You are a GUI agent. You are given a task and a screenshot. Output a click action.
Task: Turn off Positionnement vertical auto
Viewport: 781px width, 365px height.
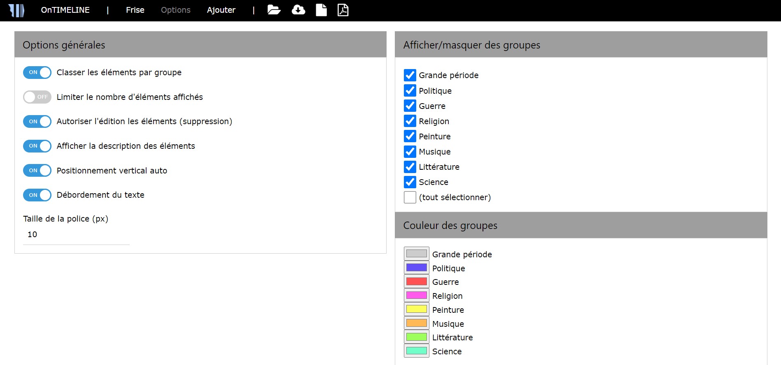tap(37, 171)
